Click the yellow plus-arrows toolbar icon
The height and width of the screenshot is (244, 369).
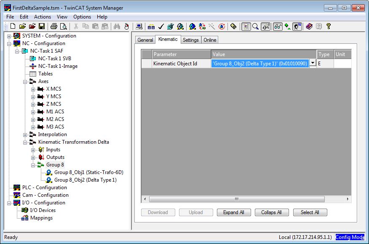(x=233, y=27)
